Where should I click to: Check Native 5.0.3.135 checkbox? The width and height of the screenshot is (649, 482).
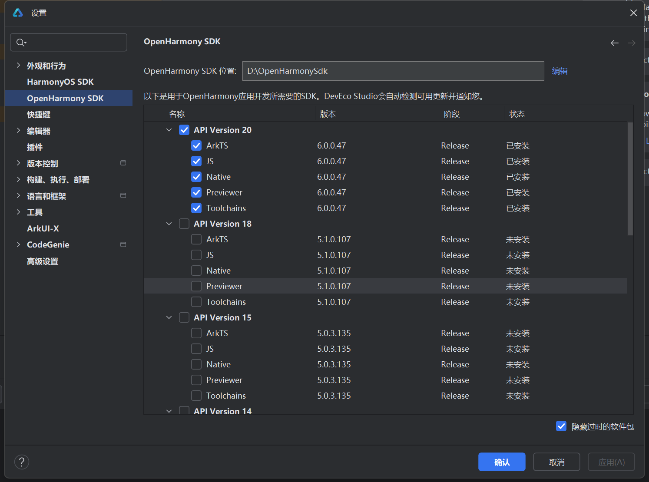tap(196, 364)
